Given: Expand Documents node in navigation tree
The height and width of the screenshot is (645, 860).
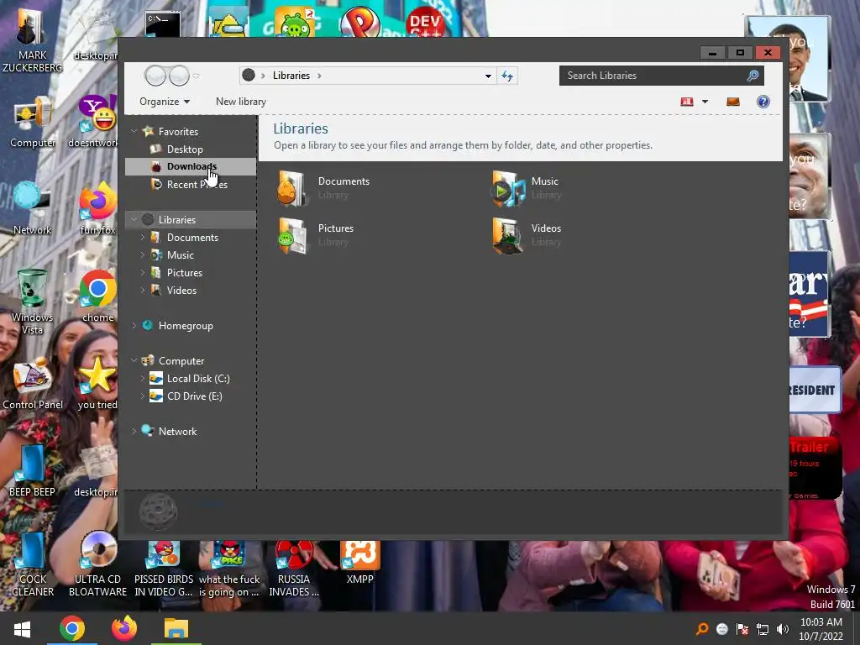Looking at the screenshot, I should [x=143, y=238].
